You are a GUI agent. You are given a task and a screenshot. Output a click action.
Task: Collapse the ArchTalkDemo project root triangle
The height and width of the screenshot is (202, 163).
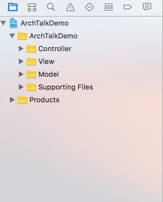pyautogui.click(x=3, y=23)
